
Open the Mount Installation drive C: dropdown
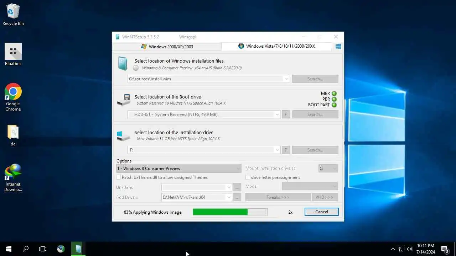tap(328, 169)
